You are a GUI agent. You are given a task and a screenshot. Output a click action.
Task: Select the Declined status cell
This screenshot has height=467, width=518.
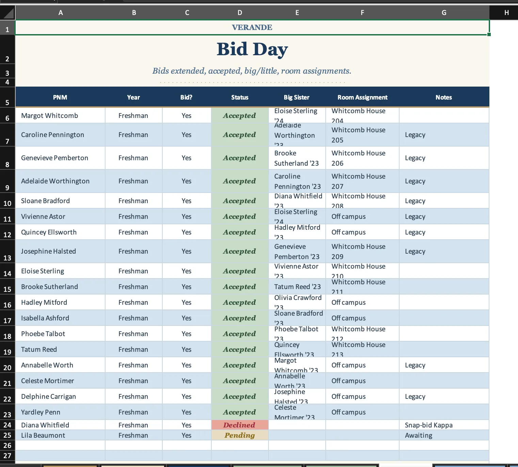(x=240, y=425)
